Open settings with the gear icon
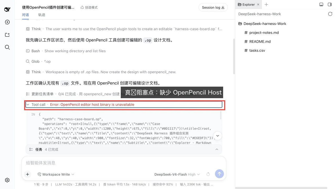336x189 pixels. (7, 180)
